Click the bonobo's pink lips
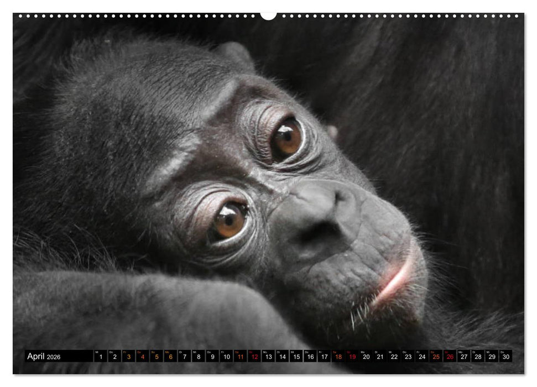The image size is (537, 387). [396, 281]
